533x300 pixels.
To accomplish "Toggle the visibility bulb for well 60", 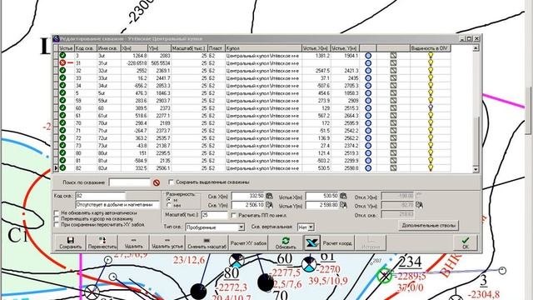I will [x=431, y=107].
